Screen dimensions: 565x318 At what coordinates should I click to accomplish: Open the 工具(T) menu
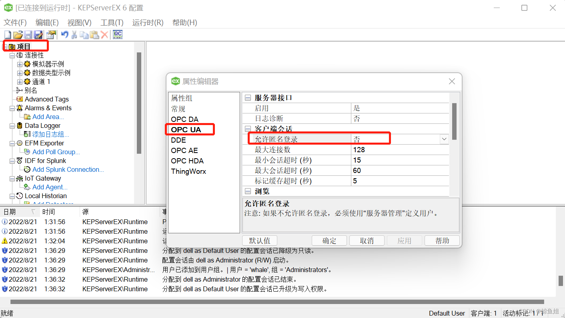112,23
